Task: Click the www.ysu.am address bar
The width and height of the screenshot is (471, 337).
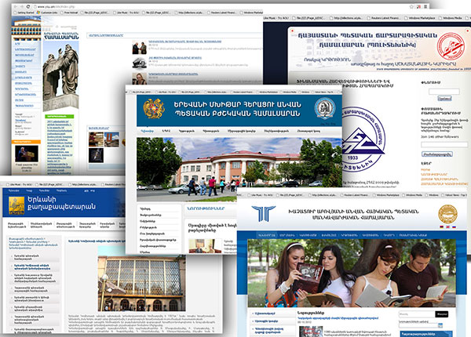Action: pyautogui.click(x=219, y=6)
